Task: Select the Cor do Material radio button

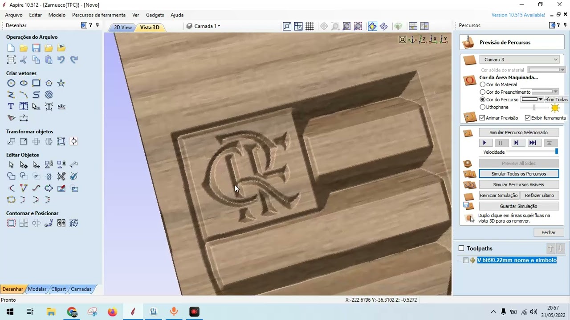Action: coord(483,84)
